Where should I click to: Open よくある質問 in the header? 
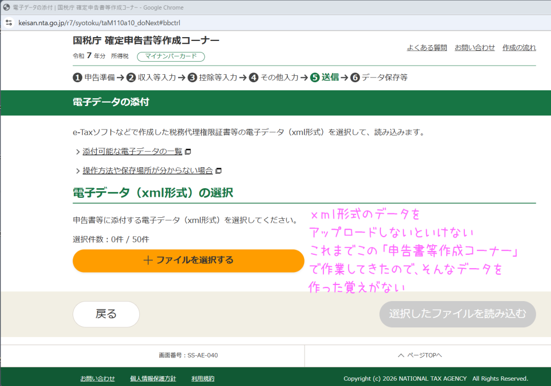(427, 48)
